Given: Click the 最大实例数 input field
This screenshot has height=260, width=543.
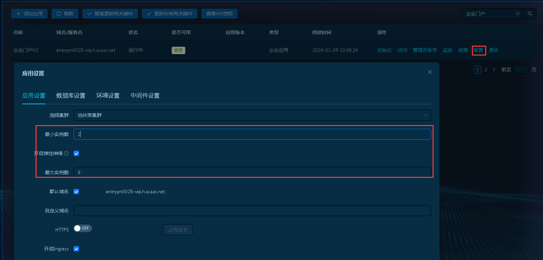Looking at the screenshot, I should coord(252,172).
